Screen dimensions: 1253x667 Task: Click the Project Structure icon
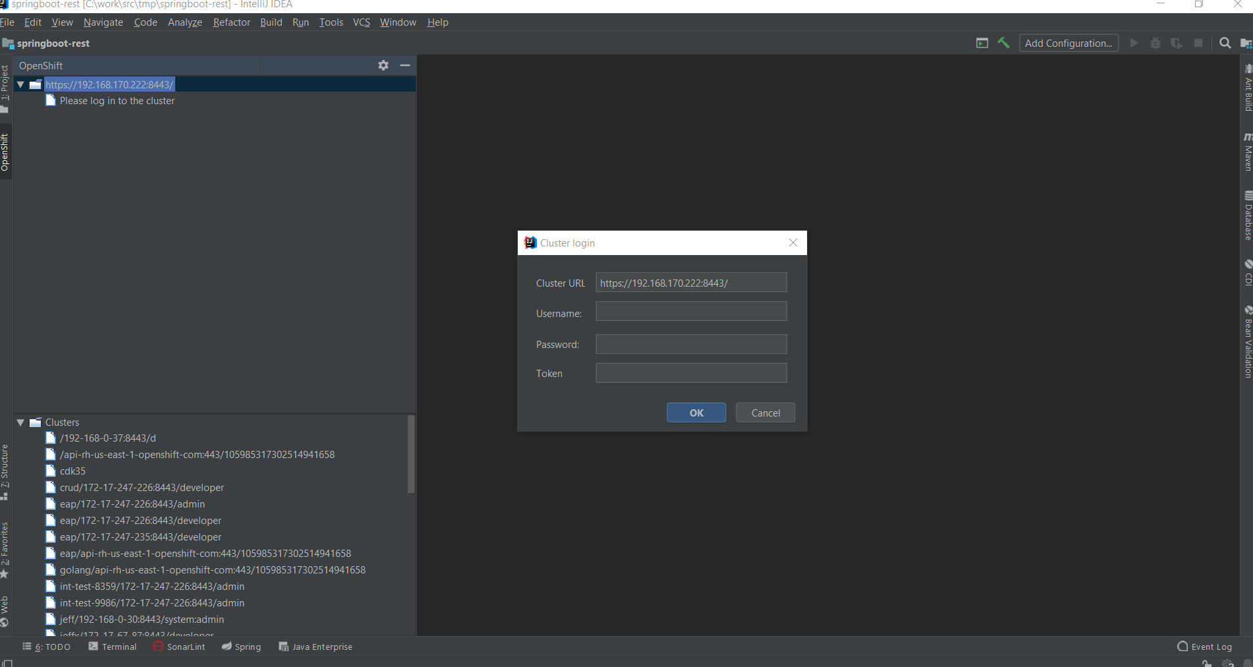click(x=1246, y=43)
